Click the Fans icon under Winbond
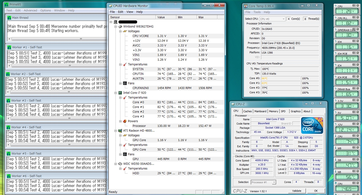 (x=124, y=83)
